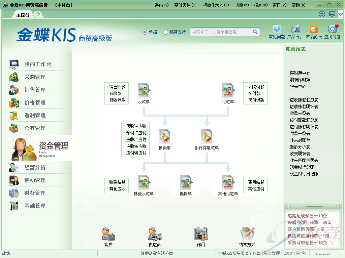
Task: Open the 结算方式 settlement method icon
Action: pyautogui.click(x=247, y=234)
